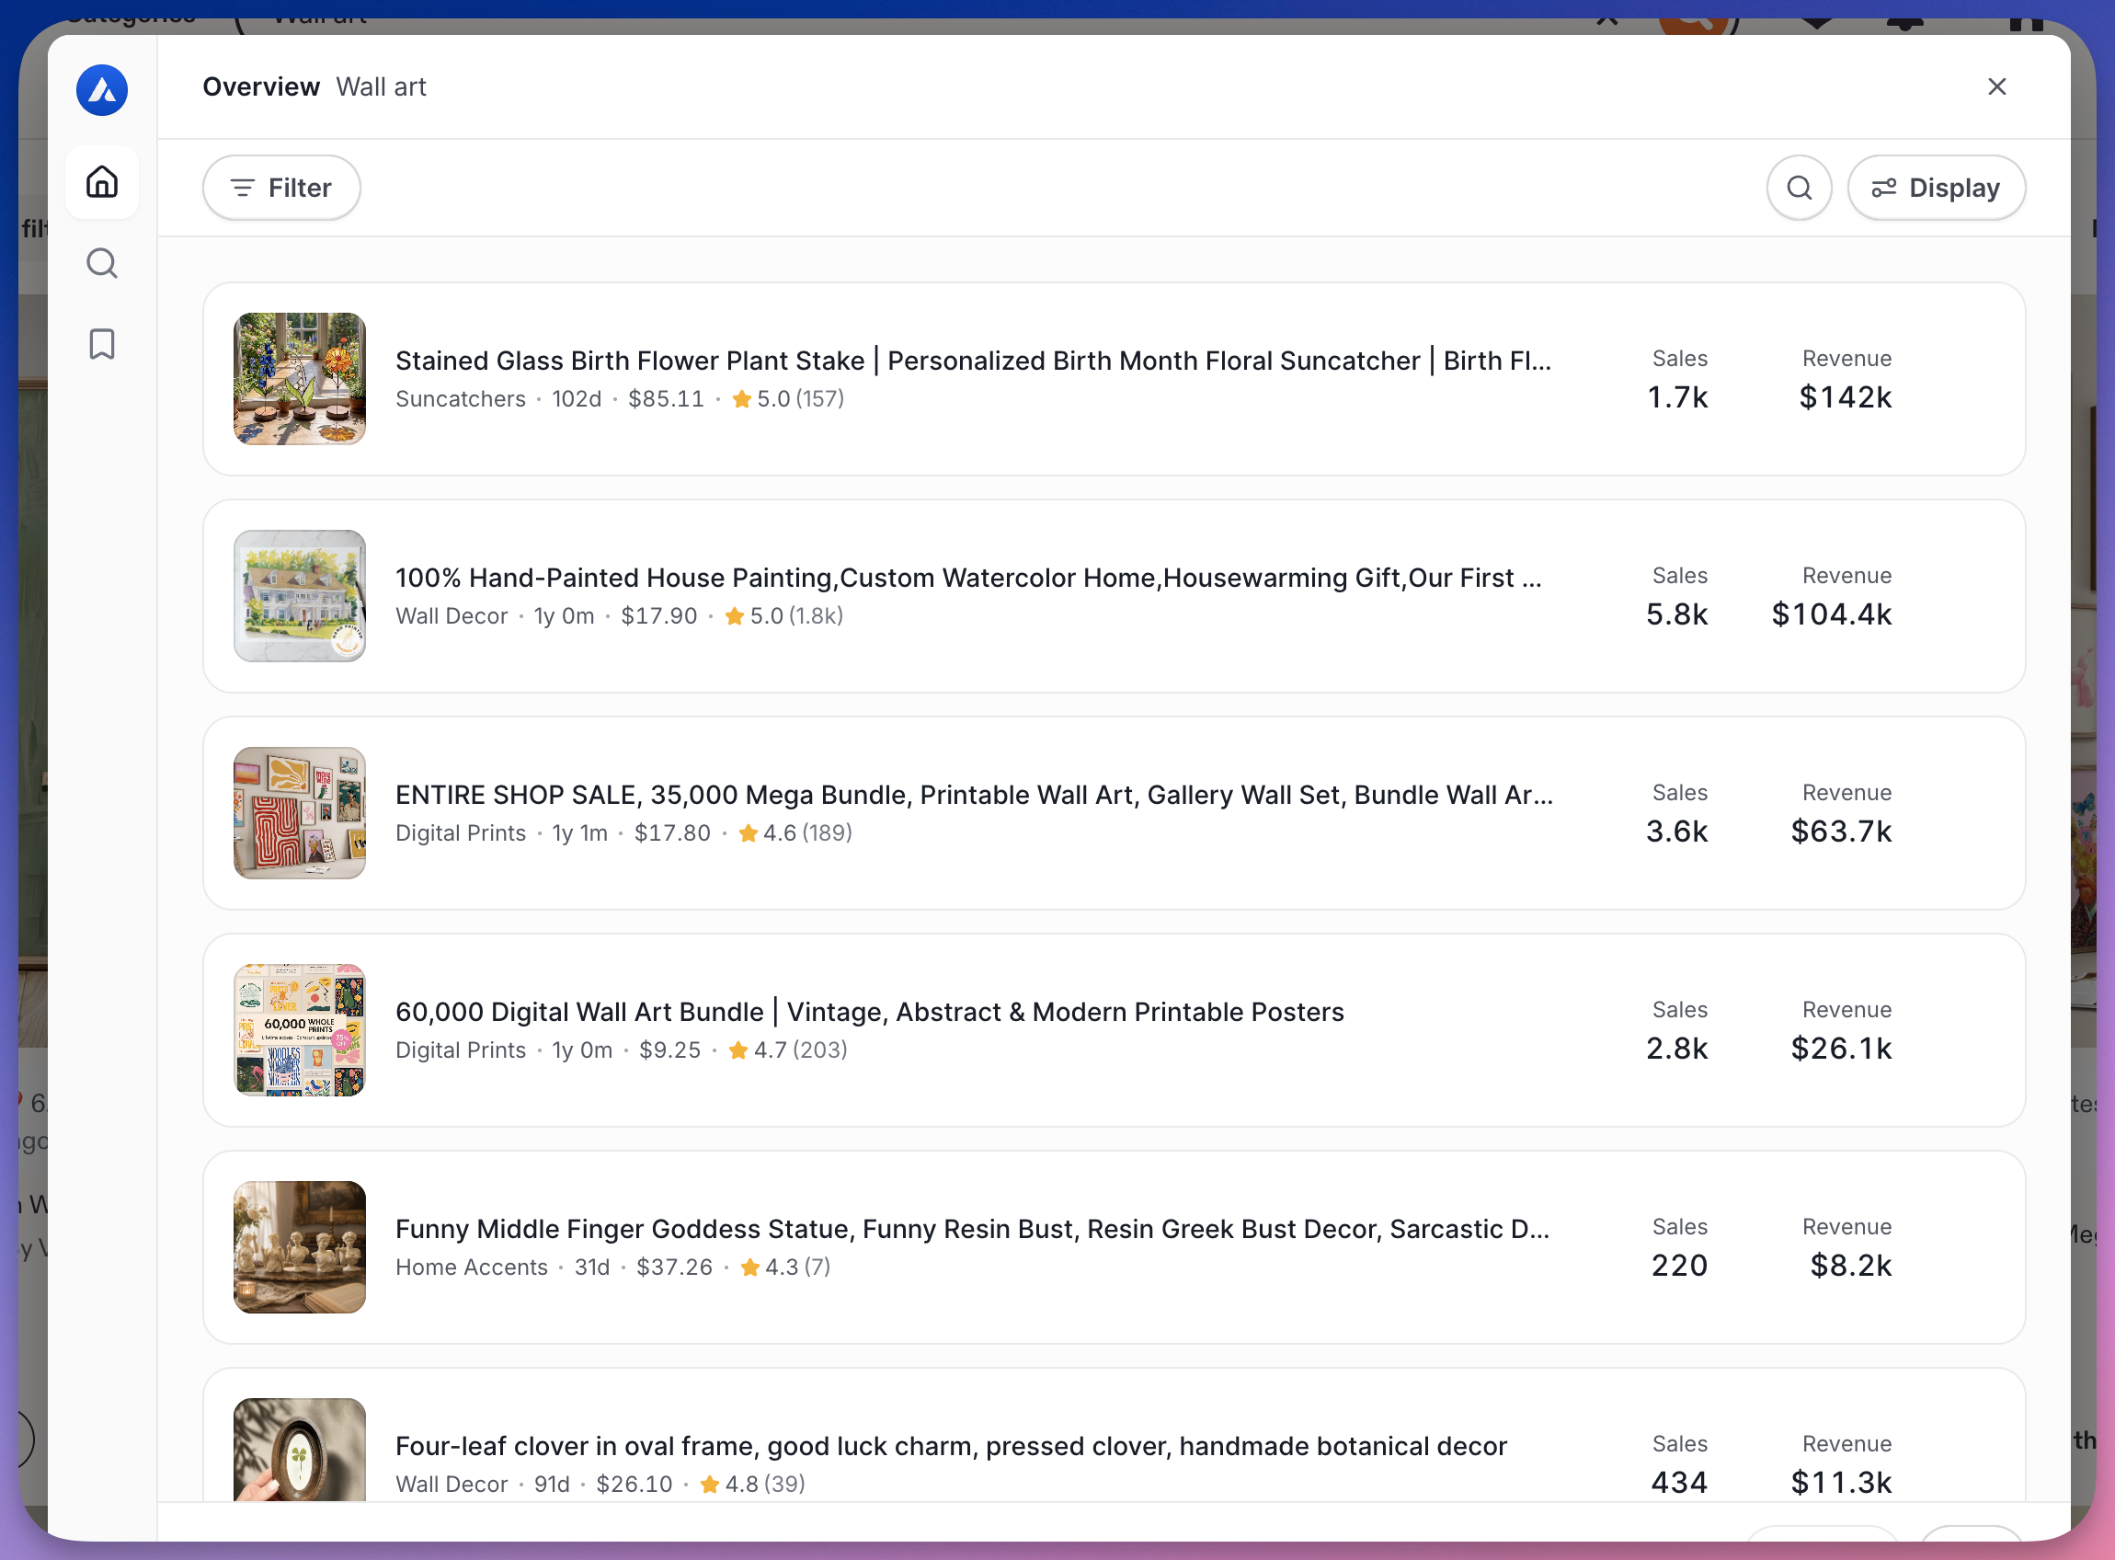Click the 434 sales value
The width and height of the screenshot is (2115, 1560).
1679,1484
